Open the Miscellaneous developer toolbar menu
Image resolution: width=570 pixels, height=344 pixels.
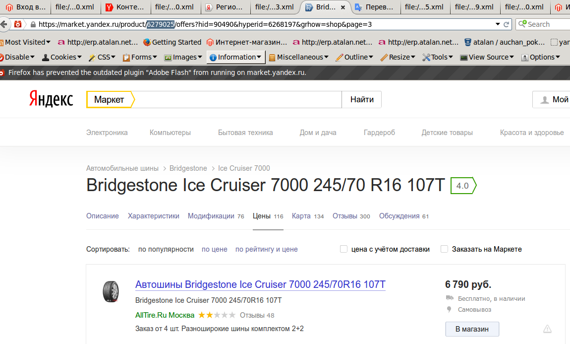[x=298, y=57]
